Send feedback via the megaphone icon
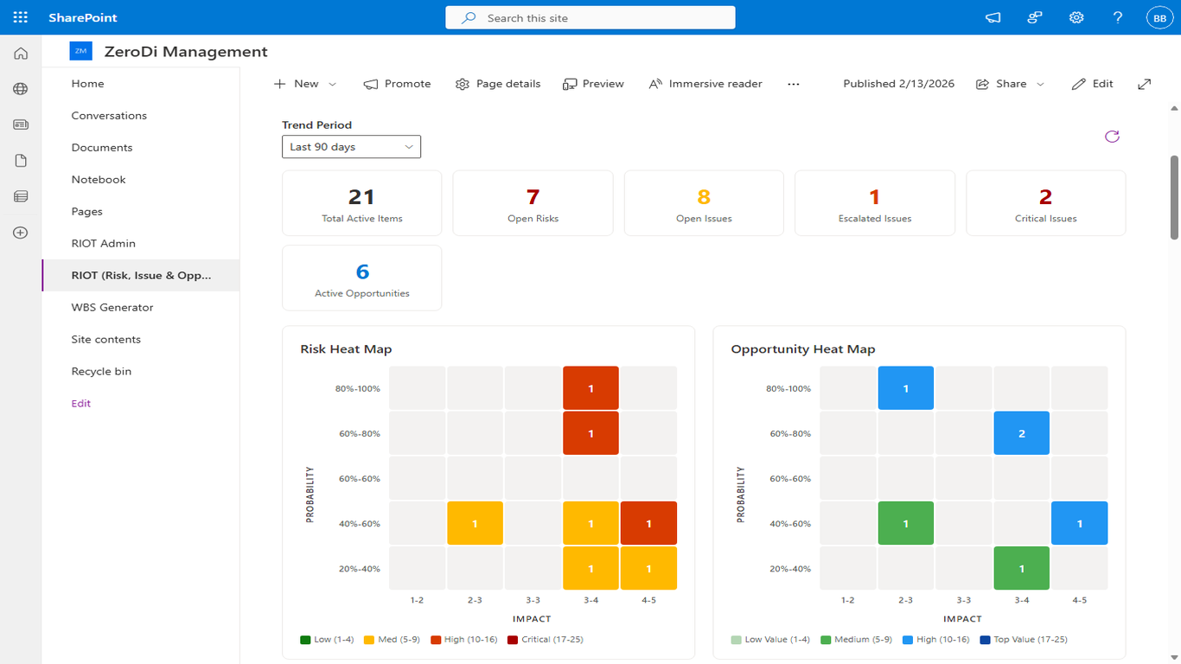This screenshot has width=1181, height=664. pyautogui.click(x=993, y=16)
